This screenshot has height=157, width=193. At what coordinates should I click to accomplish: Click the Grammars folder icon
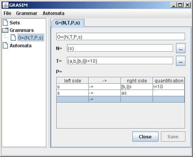(x=5, y=30)
